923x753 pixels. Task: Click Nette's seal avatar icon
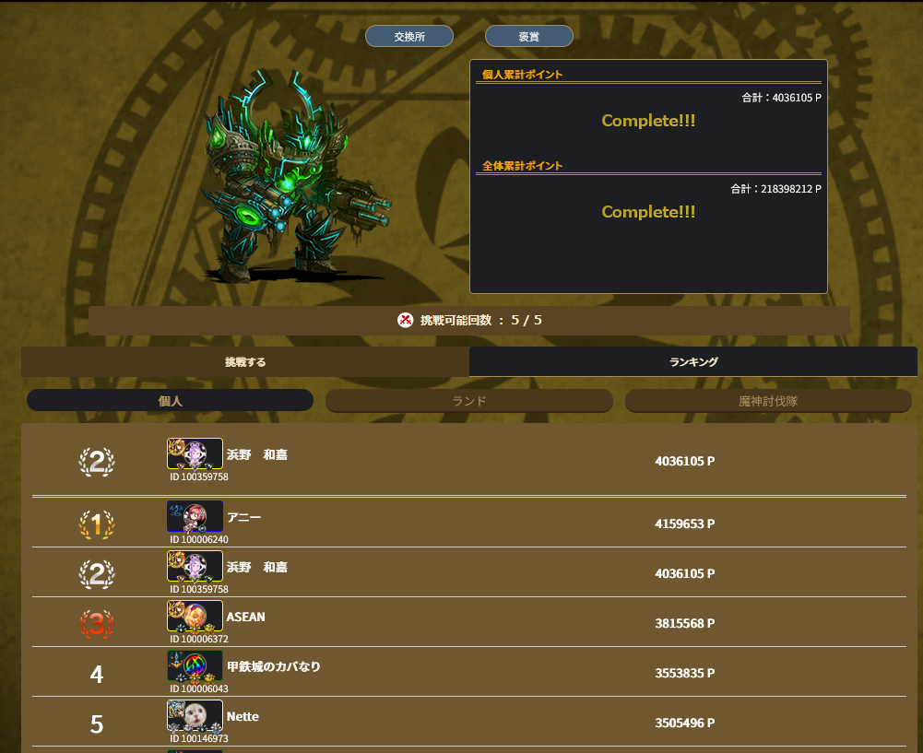pos(195,716)
